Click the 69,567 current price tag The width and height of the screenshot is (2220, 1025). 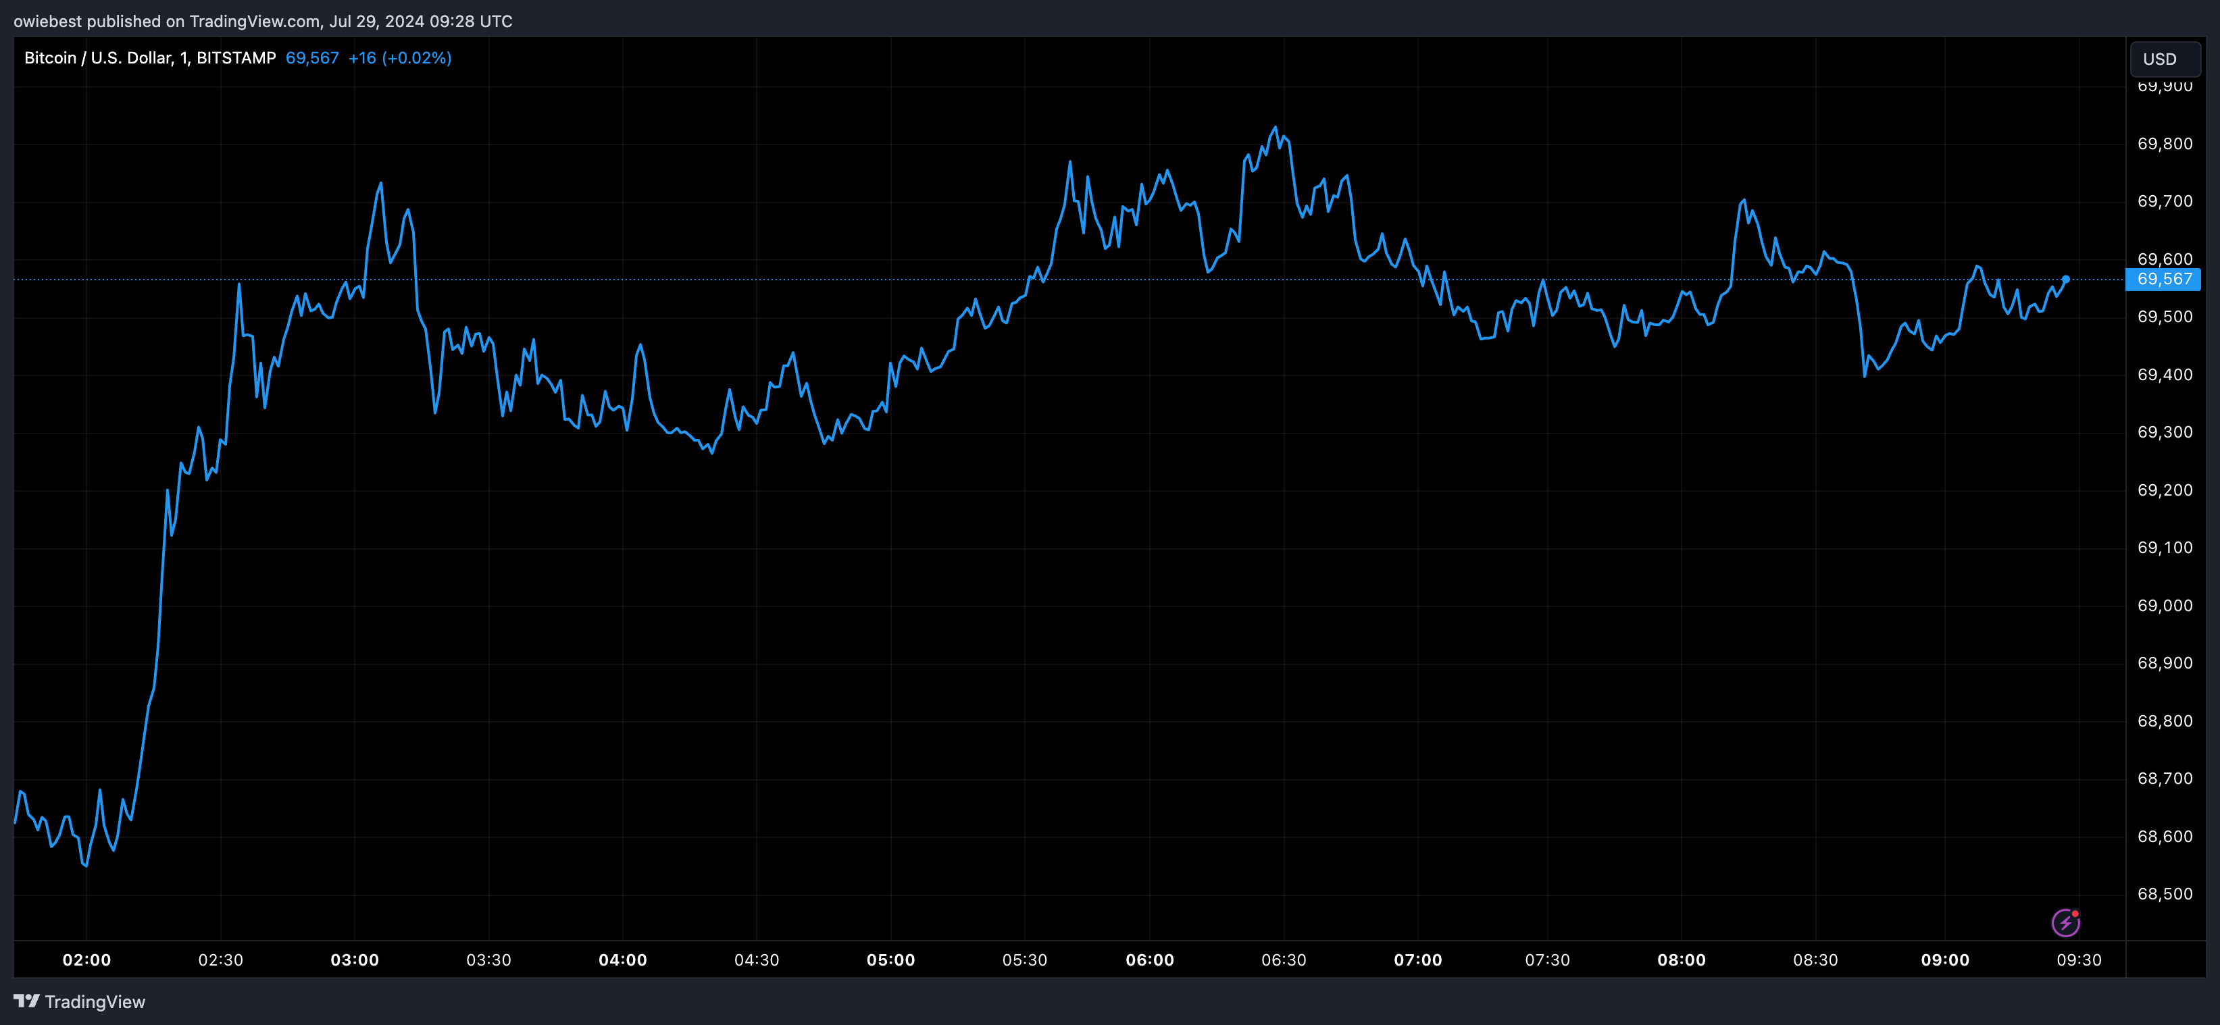[2163, 279]
